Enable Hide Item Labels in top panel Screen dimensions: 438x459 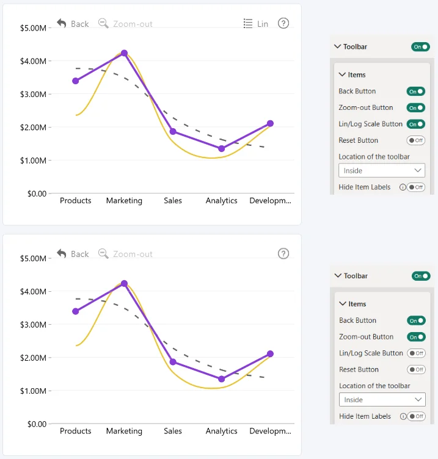point(416,187)
